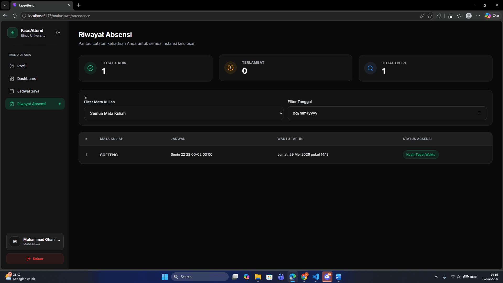Viewport: 503px width, 283px height.
Task: Click the browser back arrow
Action: point(5,16)
